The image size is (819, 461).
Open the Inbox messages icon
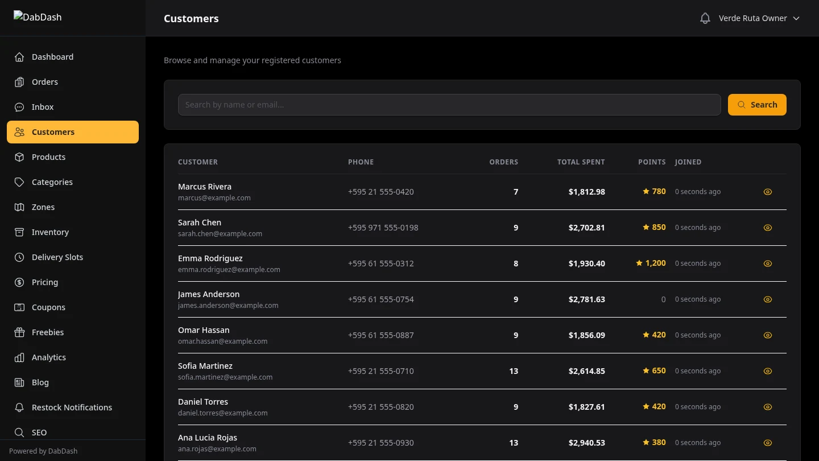[19, 107]
